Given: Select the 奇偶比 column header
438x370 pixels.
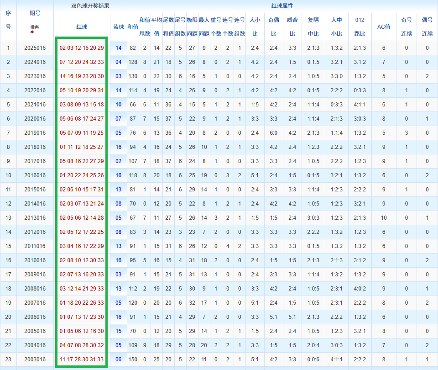Looking at the screenshot, I should pyautogui.click(x=273, y=27).
